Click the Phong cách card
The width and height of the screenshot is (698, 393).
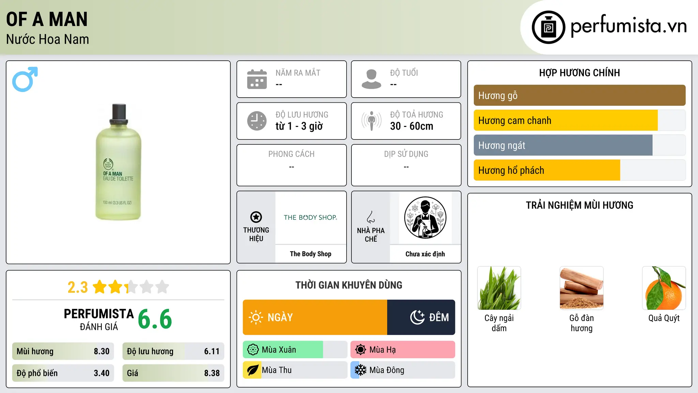[x=291, y=165]
